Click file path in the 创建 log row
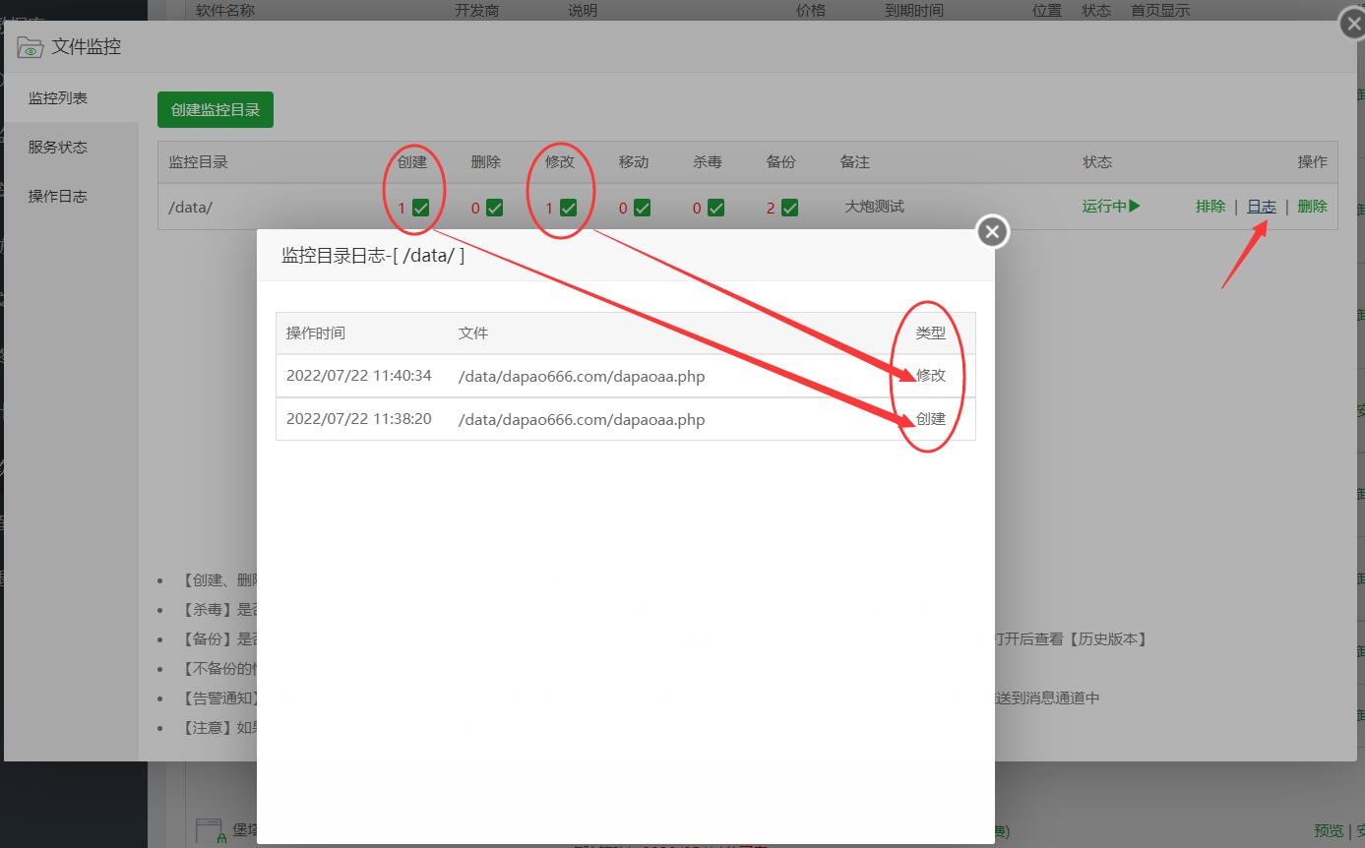The width and height of the screenshot is (1365, 848). pyautogui.click(x=582, y=419)
